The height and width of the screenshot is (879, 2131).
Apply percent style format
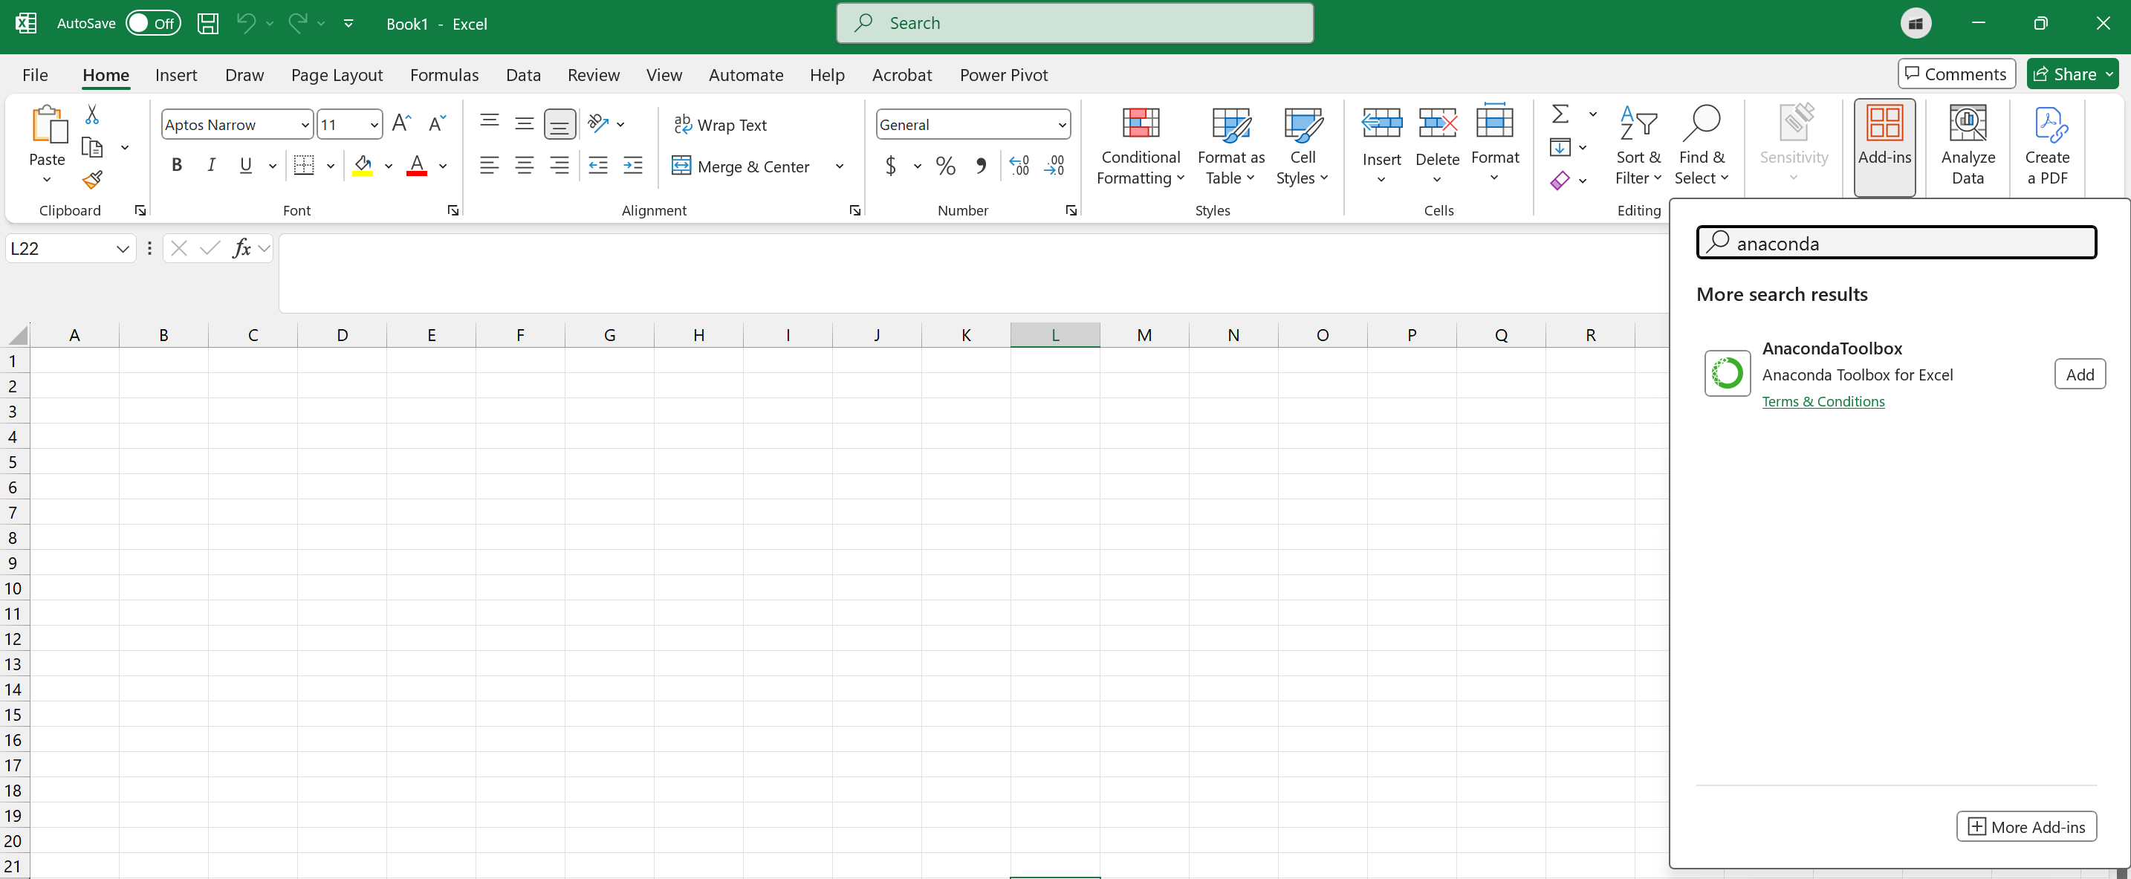click(946, 166)
